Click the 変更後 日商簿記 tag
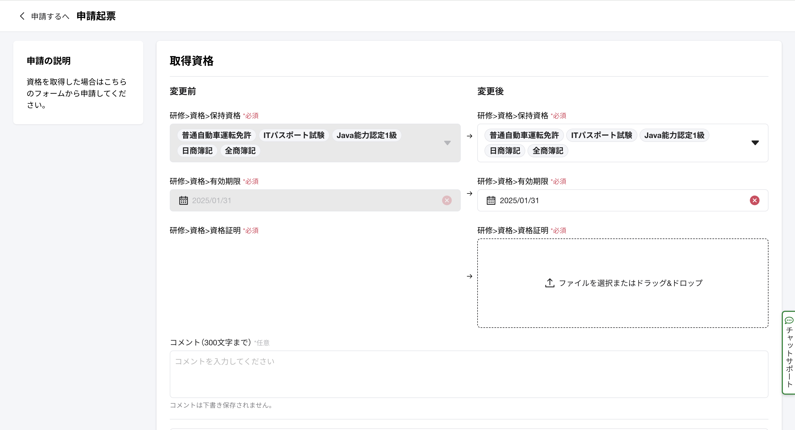The width and height of the screenshot is (795, 430). [x=505, y=151]
